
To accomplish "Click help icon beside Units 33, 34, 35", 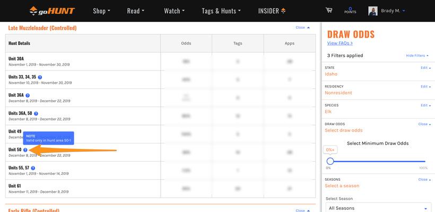I will point(40,77).
